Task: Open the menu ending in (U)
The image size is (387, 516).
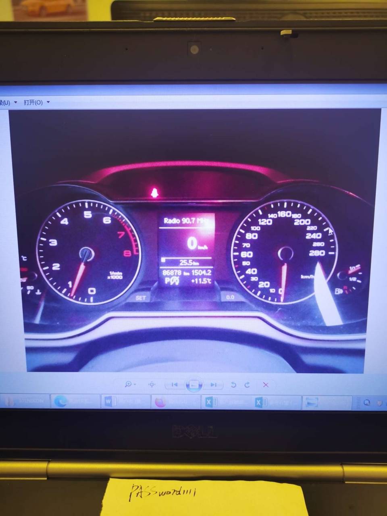Action: (x=5, y=102)
